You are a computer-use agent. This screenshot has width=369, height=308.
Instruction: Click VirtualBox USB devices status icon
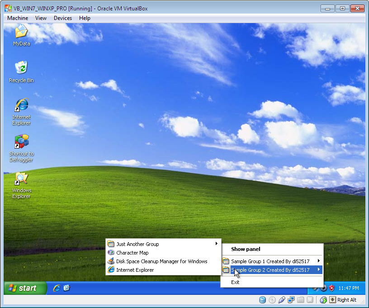pyautogui.click(x=282, y=300)
